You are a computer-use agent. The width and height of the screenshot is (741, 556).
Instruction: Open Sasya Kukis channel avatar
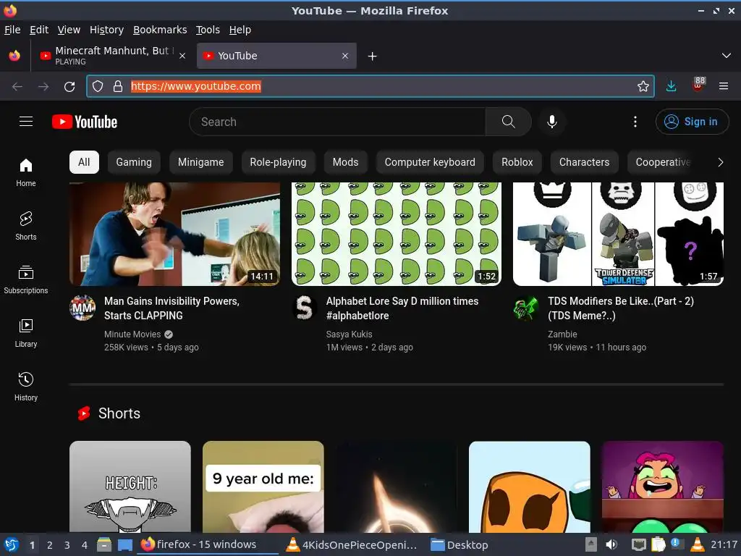pyautogui.click(x=305, y=308)
